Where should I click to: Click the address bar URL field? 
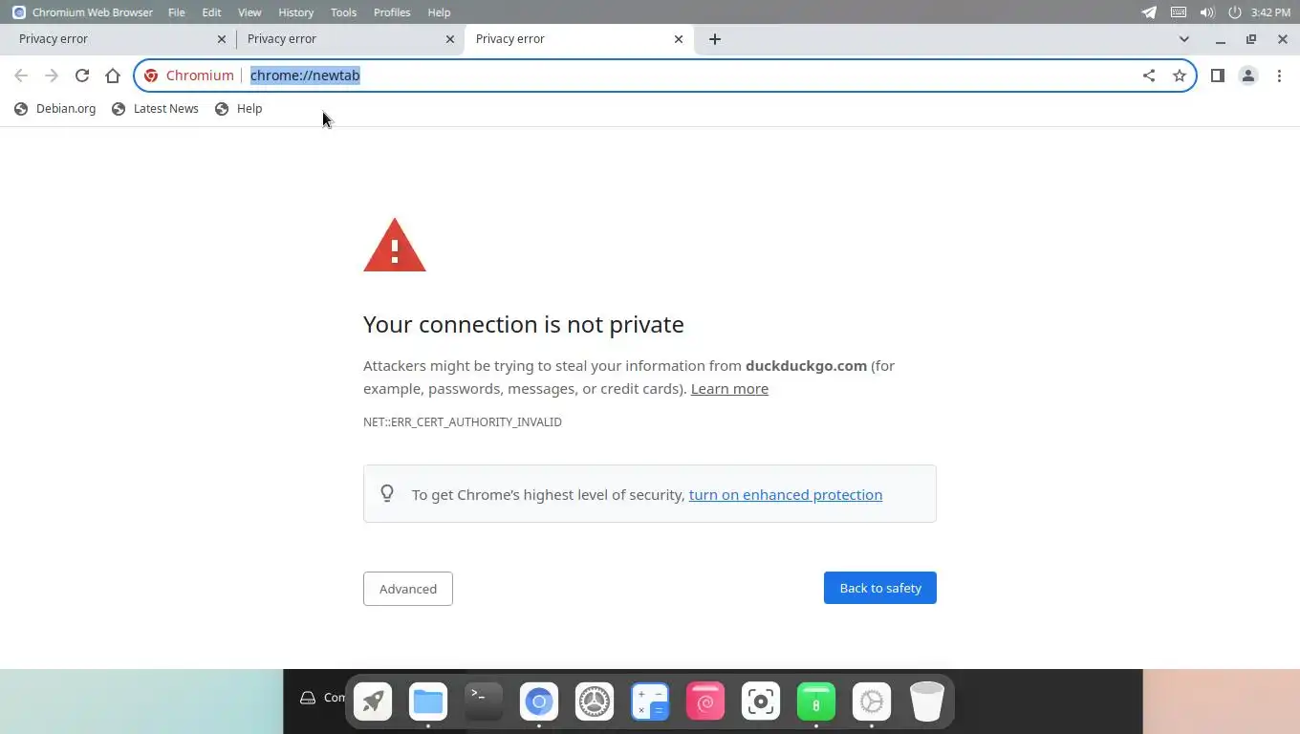[669, 76]
